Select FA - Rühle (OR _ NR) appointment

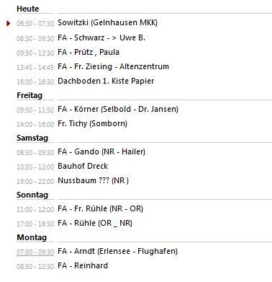pyautogui.click(x=95, y=223)
